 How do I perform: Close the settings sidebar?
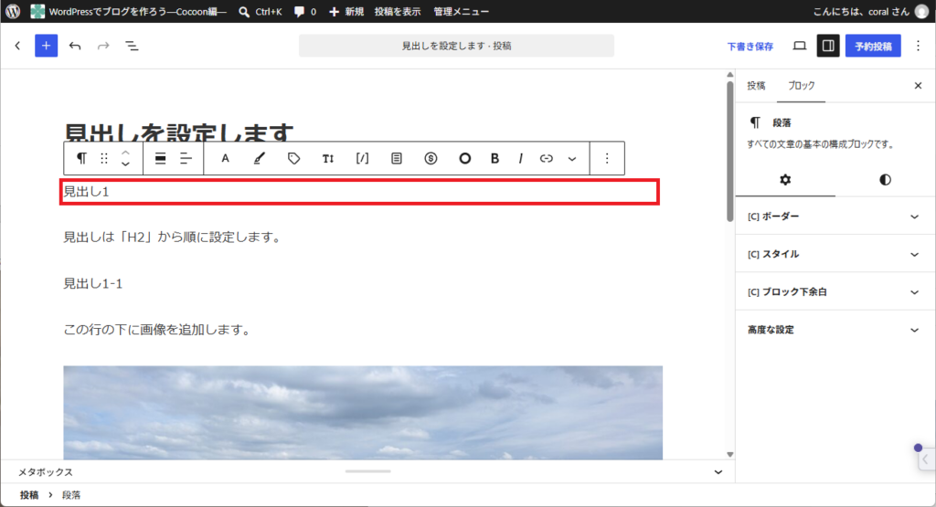point(918,86)
